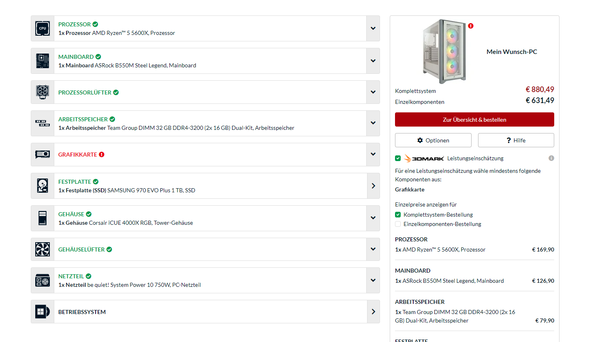Screen dimensions: 600x342
Task: Click the € 169,90 processor price
Action: (543, 250)
